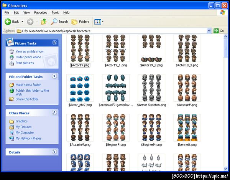This screenshot has height=180, width=230.
Task: Click the Order prints online globe icon
Action: pos(11,57)
